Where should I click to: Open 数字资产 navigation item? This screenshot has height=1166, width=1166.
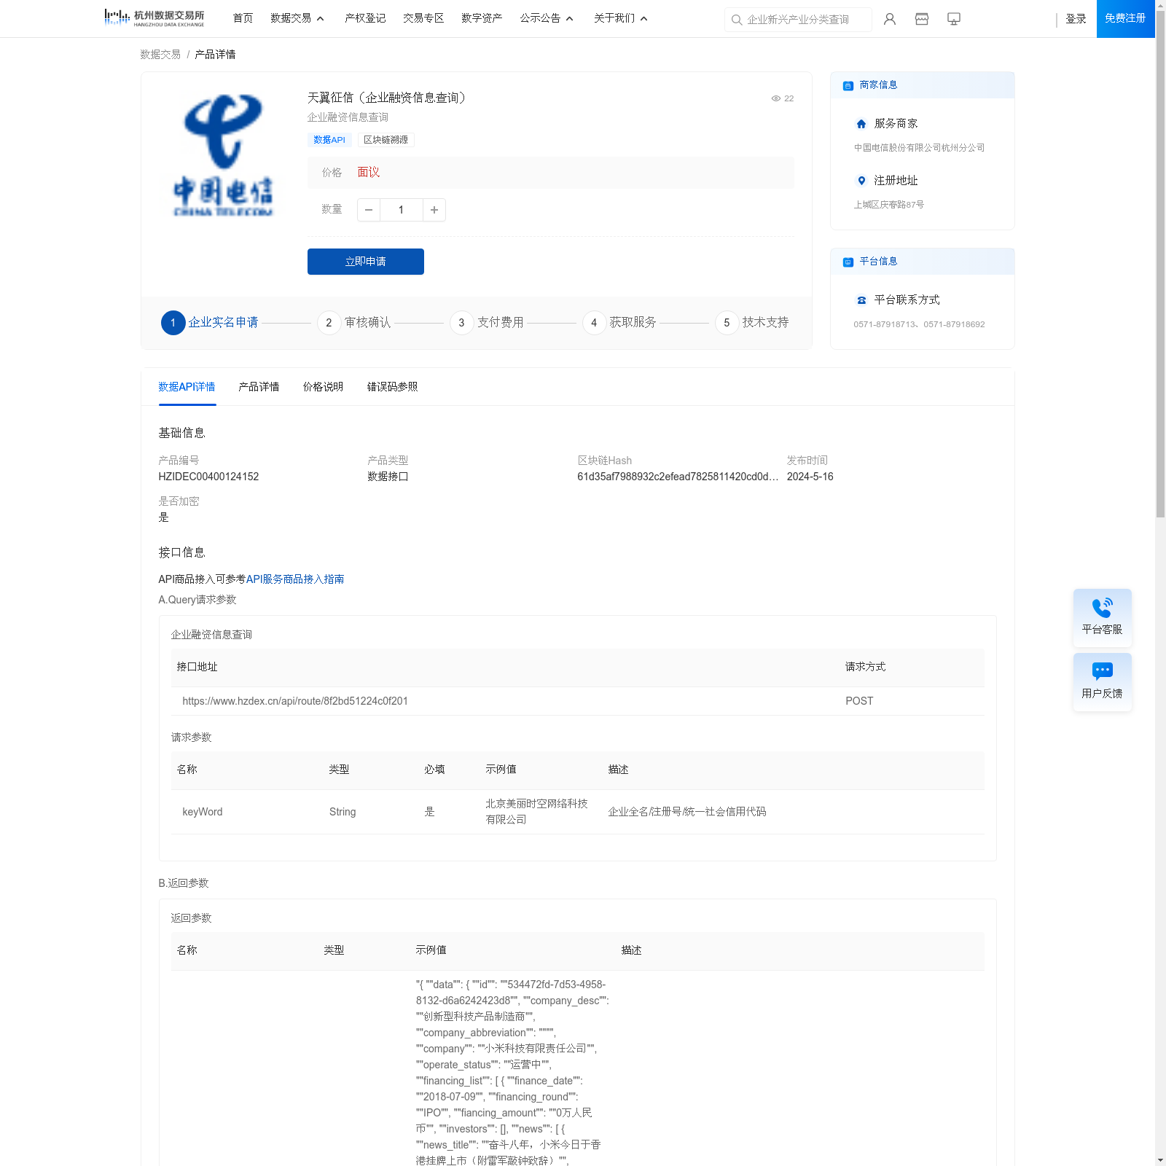(x=482, y=18)
